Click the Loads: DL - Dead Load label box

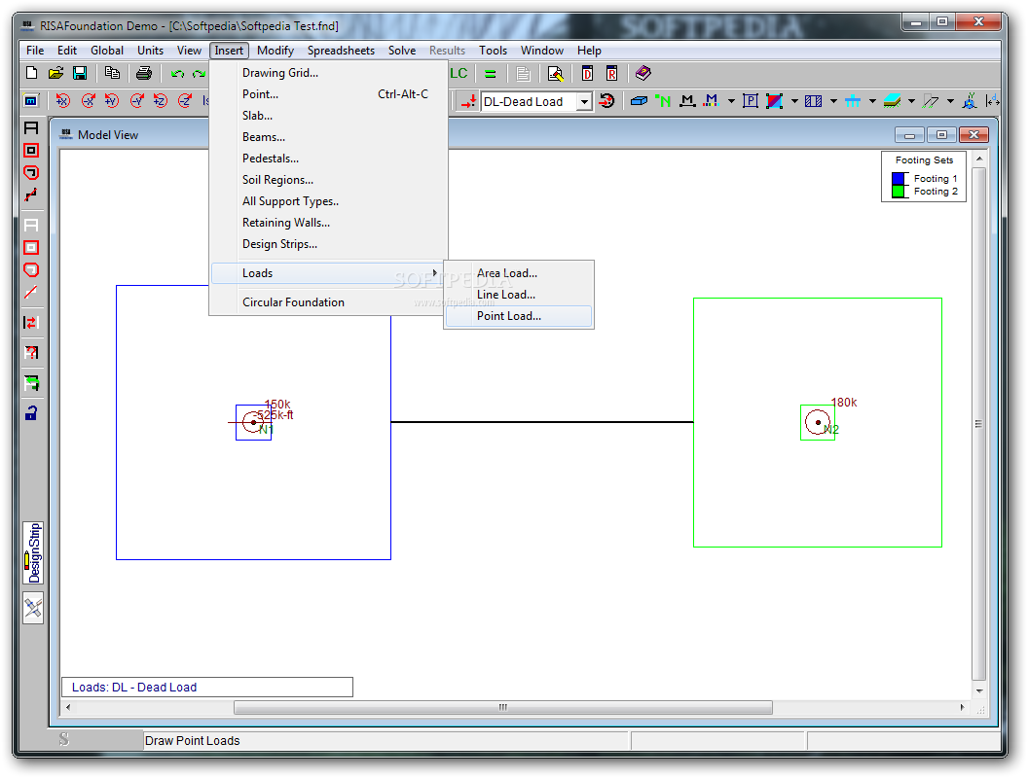pos(207,687)
